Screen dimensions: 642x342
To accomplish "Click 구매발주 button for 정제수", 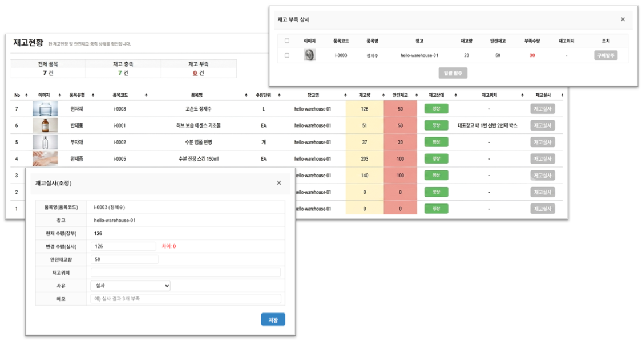I will pos(605,55).
